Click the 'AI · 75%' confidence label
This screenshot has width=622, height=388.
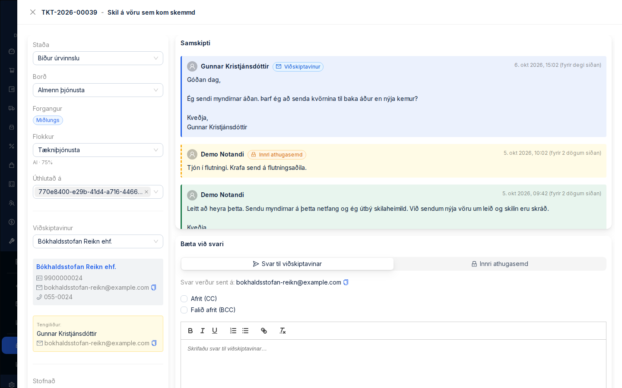(x=43, y=163)
